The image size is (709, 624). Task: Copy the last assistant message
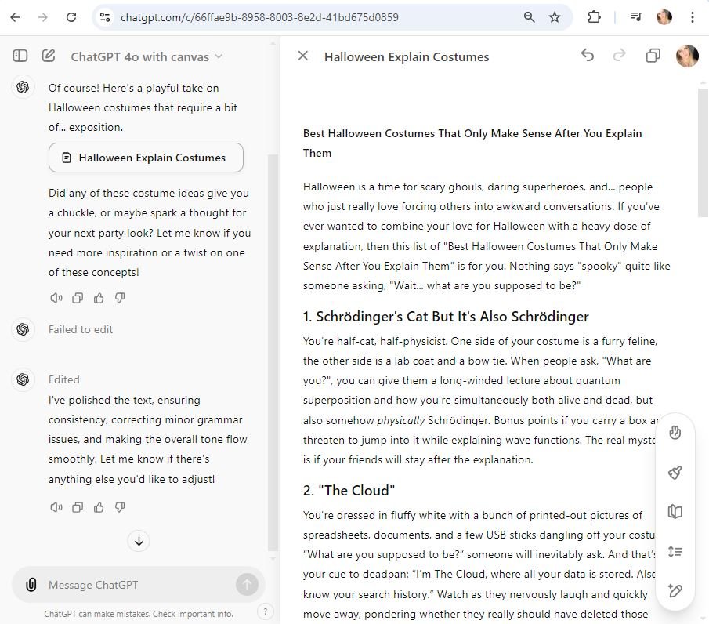(78, 507)
